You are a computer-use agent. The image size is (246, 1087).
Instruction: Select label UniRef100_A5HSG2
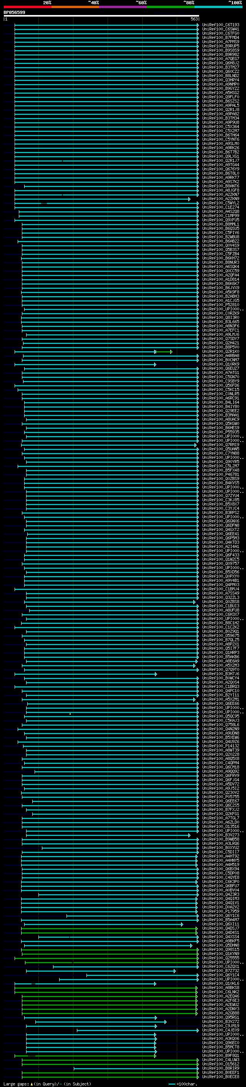(x=220, y=93)
